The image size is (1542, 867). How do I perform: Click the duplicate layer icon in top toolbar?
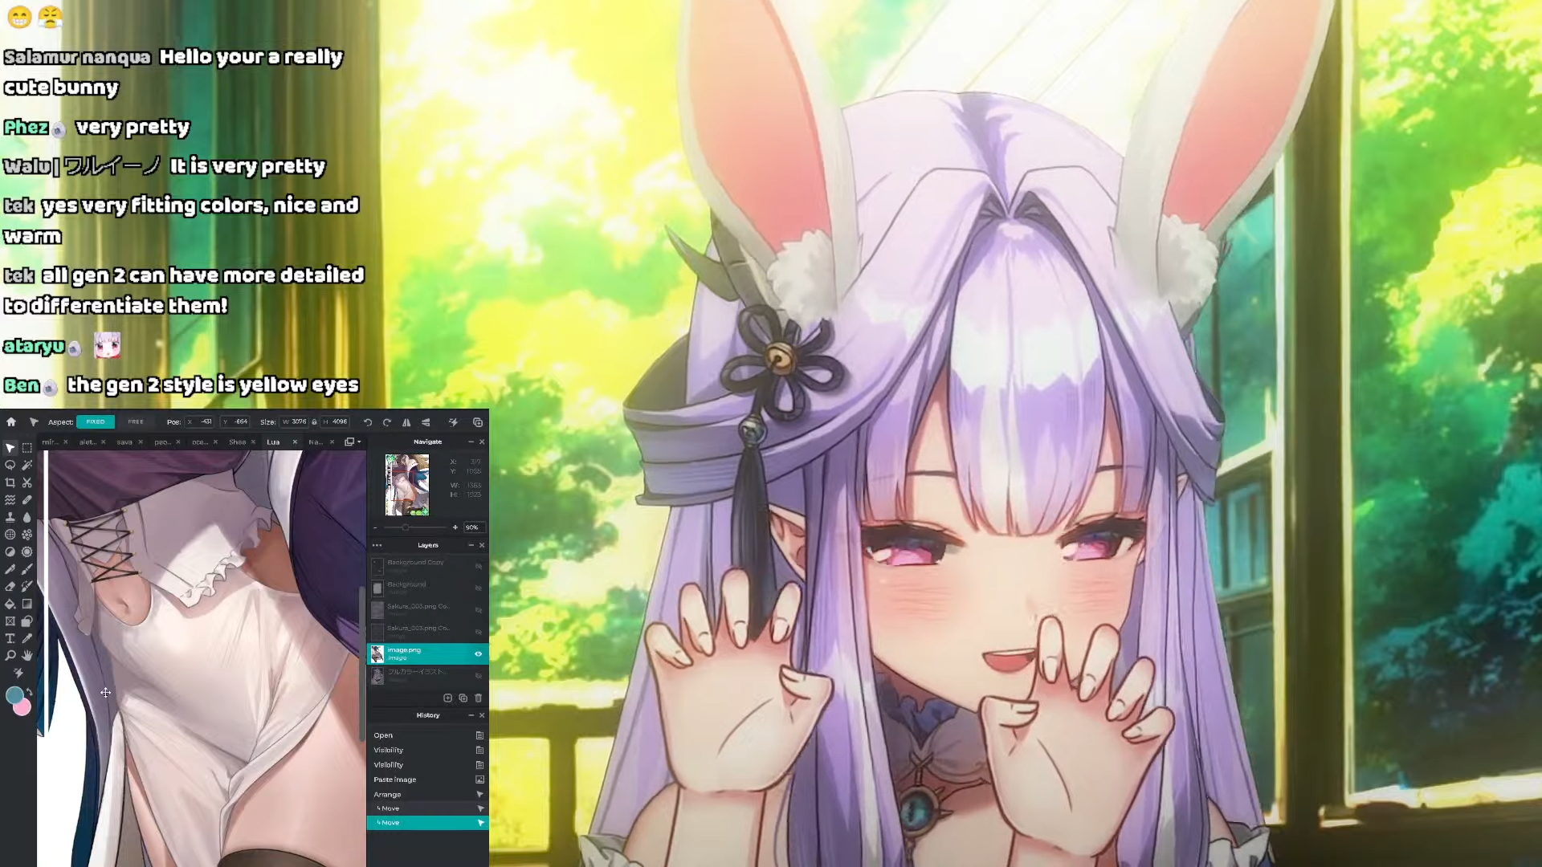point(478,421)
